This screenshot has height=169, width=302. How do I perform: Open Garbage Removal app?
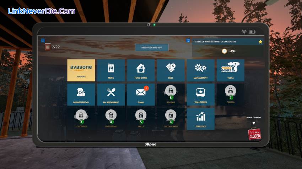coord(81,94)
